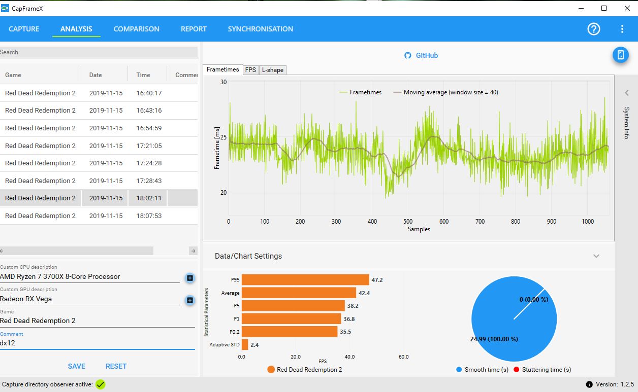Go to the Report tab
Screen dimensions: 638x392
194,29
